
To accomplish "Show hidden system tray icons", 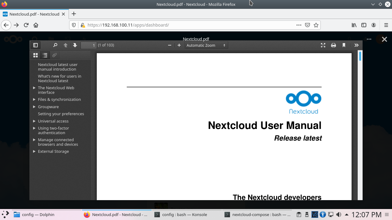I will 347,215.
